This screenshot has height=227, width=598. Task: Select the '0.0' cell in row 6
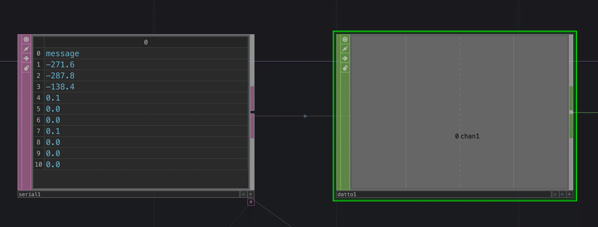pyautogui.click(x=146, y=120)
